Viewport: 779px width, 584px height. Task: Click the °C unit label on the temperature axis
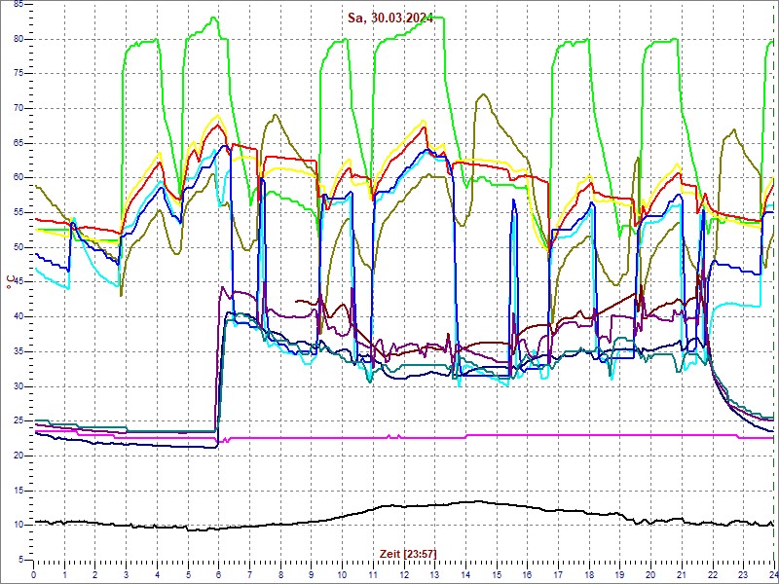(x=10, y=284)
